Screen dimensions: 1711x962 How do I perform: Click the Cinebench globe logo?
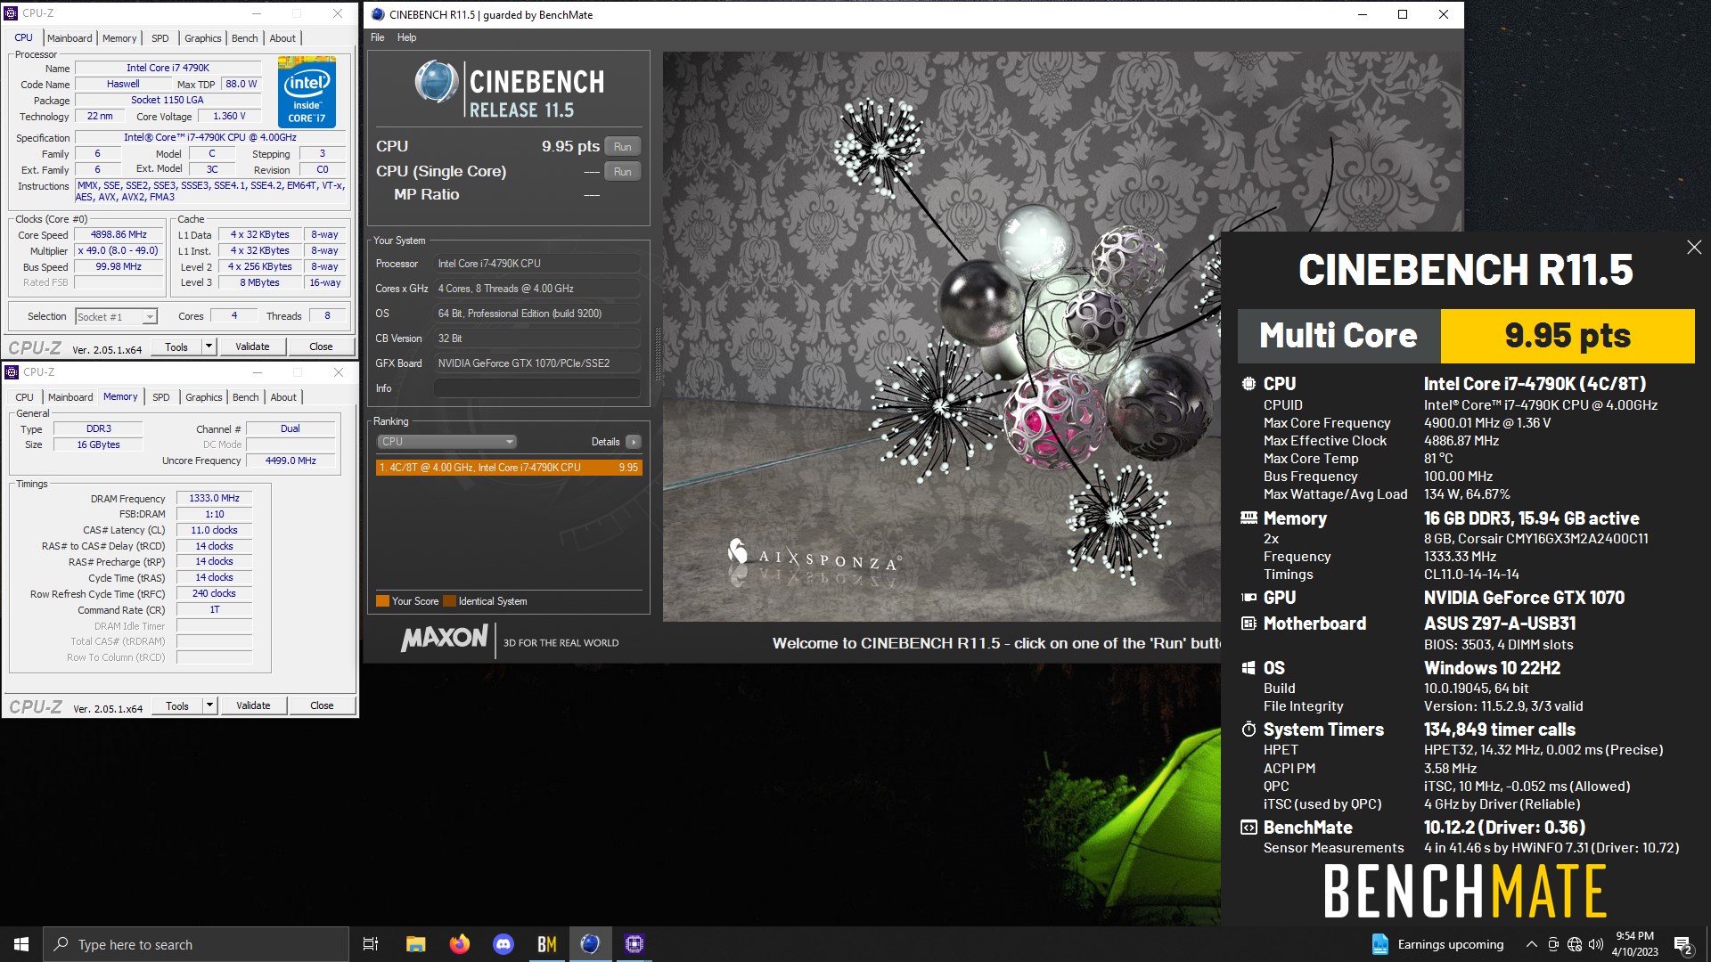pyautogui.click(x=437, y=82)
